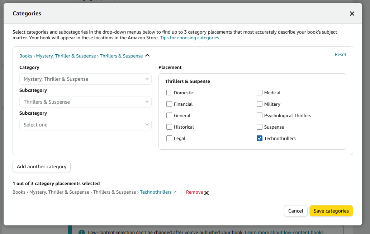
Task: Click the Books breadcrumb link
Action: pyautogui.click(x=25, y=56)
